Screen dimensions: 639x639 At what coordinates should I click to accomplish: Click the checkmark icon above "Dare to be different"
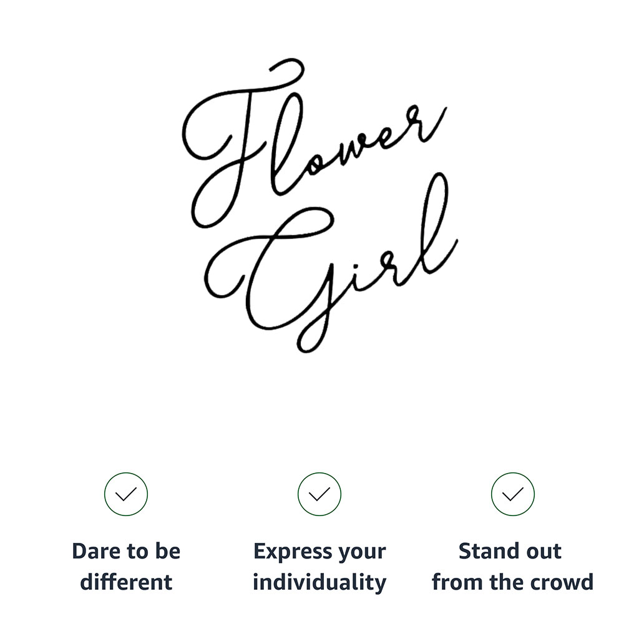[x=126, y=494]
